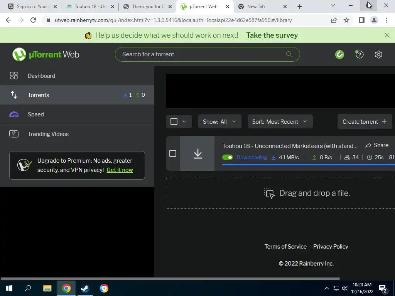Click the clock icon showing 25s remaining

tap(369, 158)
